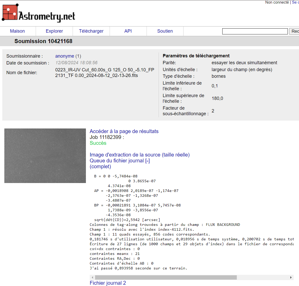Image resolution: width=299 pixels, height=286 pixels.
Task: Select the 'Type d'échelle' value bornes
Action: click(218, 76)
